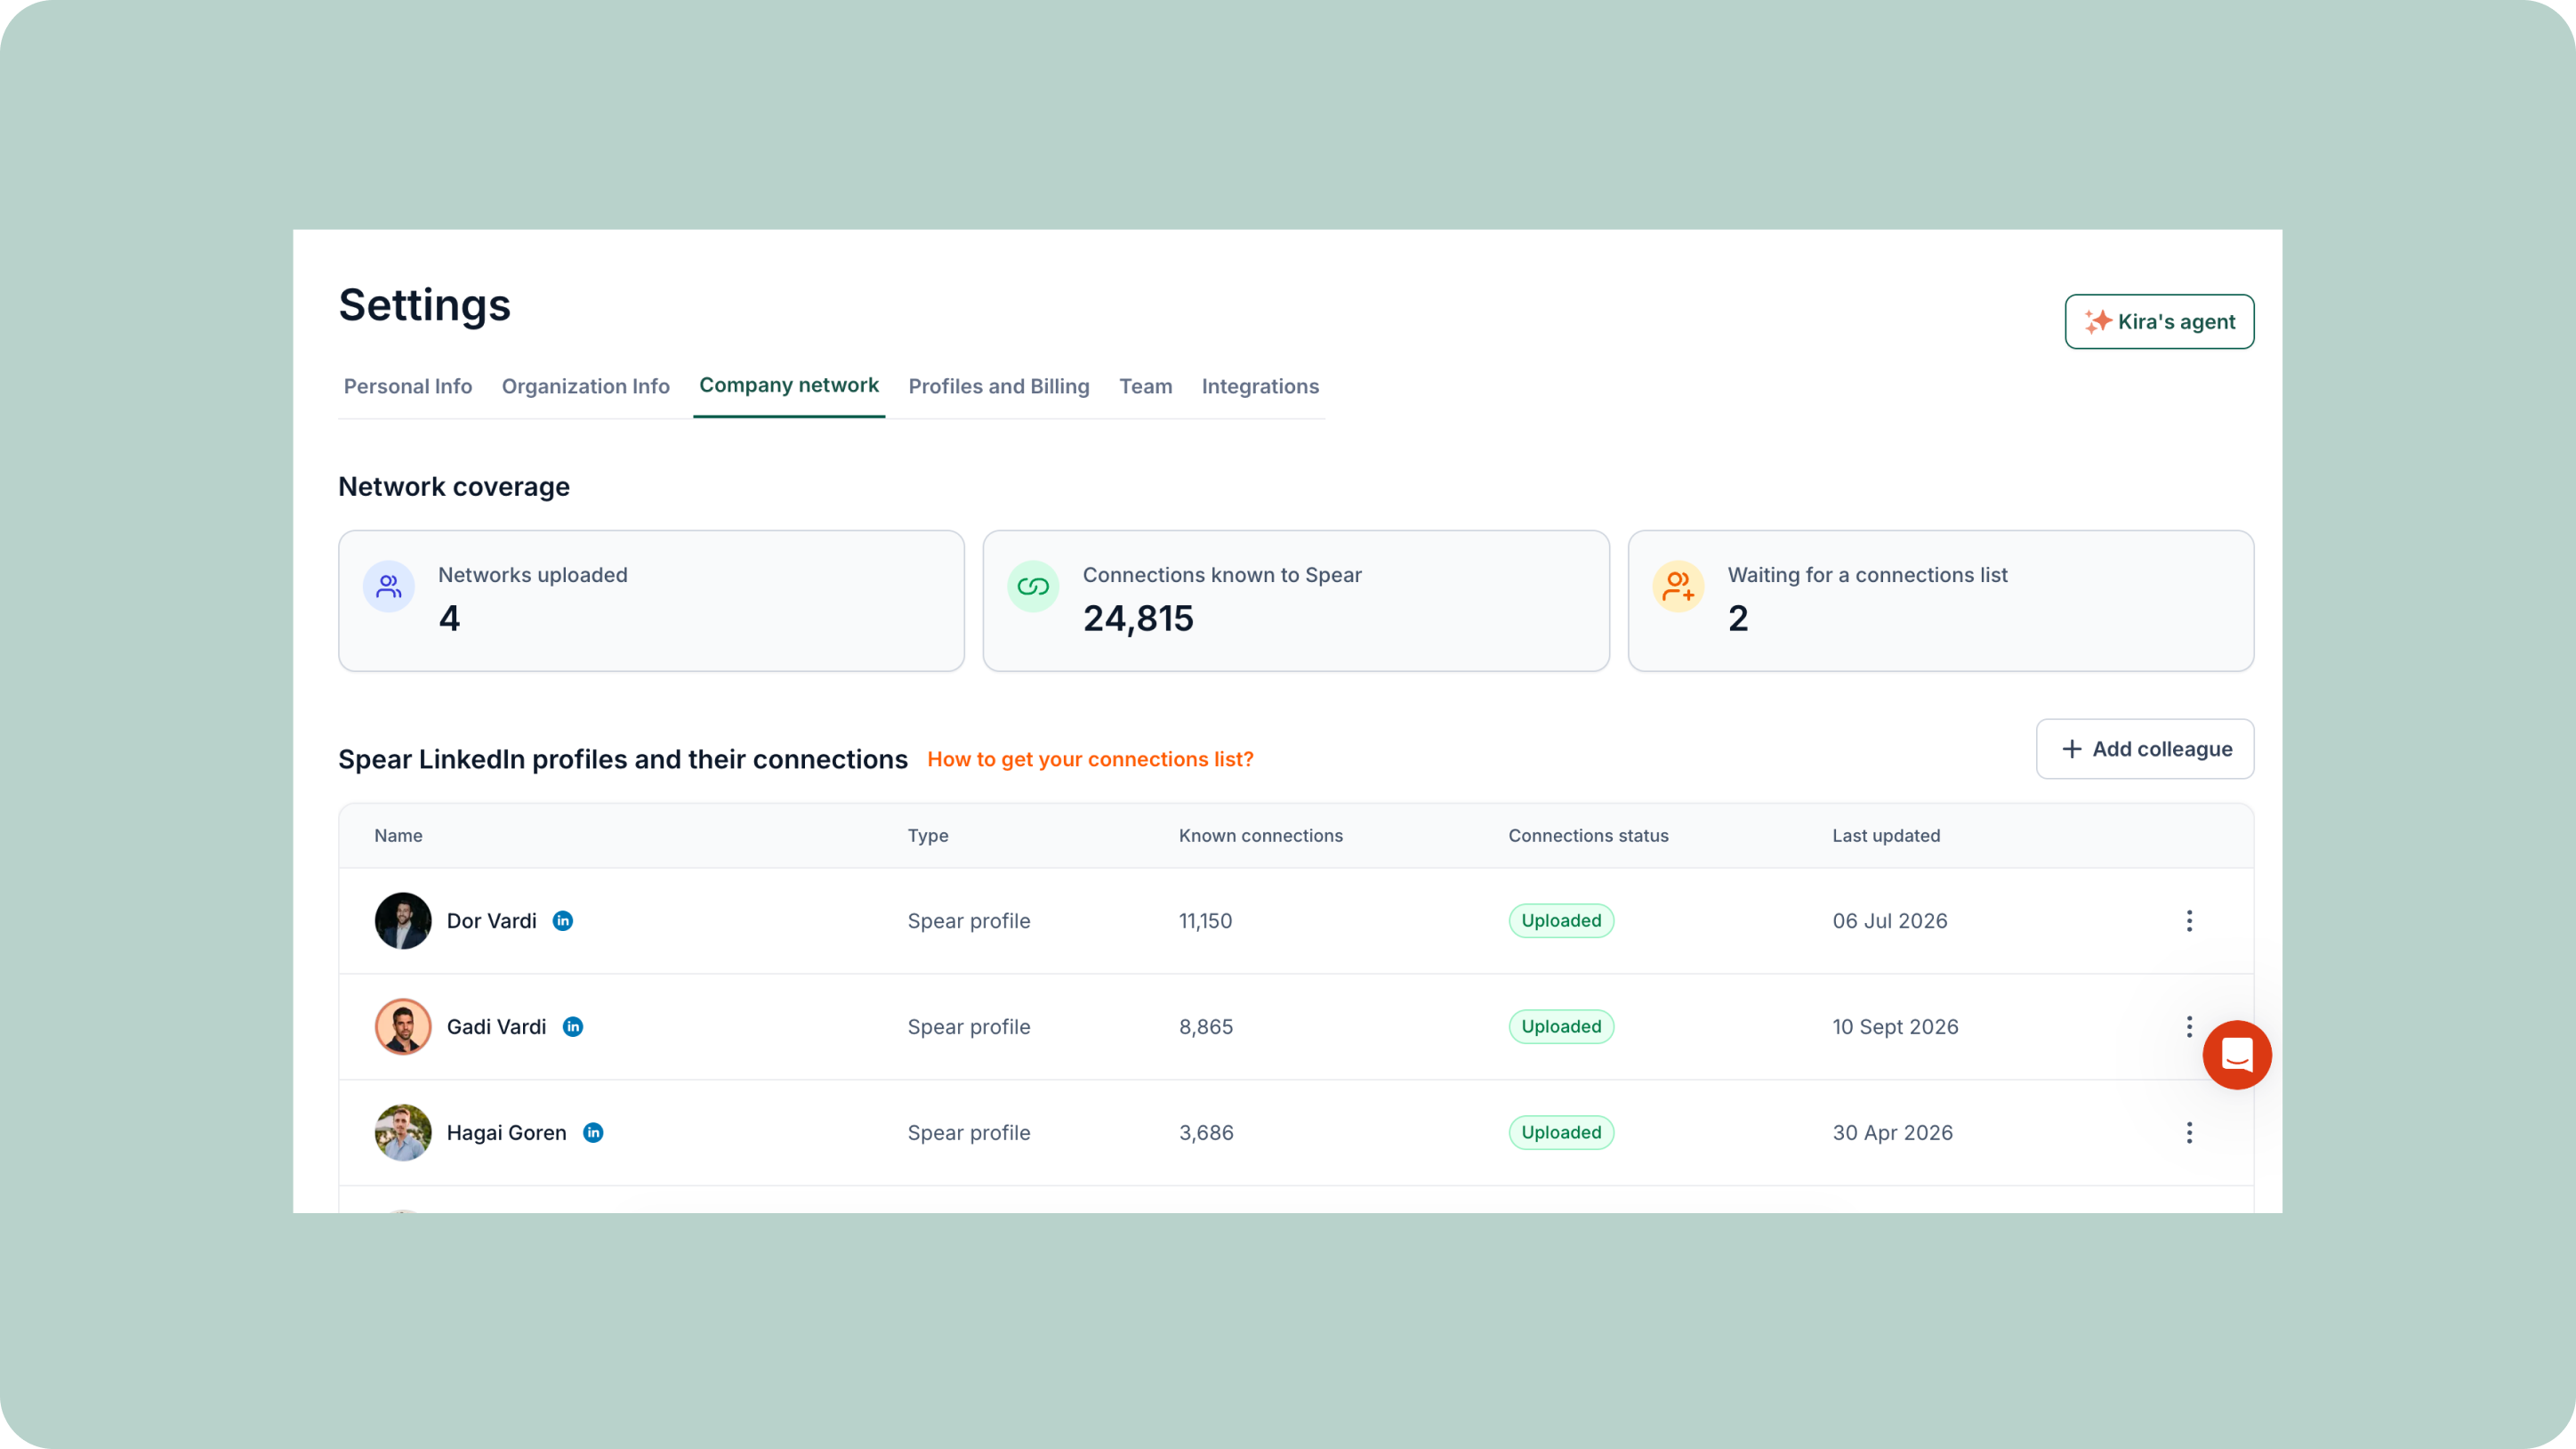Image resolution: width=2576 pixels, height=1449 pixels.
Task: Click the Networks uploaded people icon
Action: [389, 587]
